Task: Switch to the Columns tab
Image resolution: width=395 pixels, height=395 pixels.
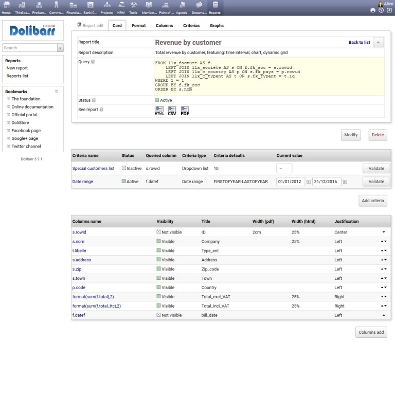Action: 164,25
